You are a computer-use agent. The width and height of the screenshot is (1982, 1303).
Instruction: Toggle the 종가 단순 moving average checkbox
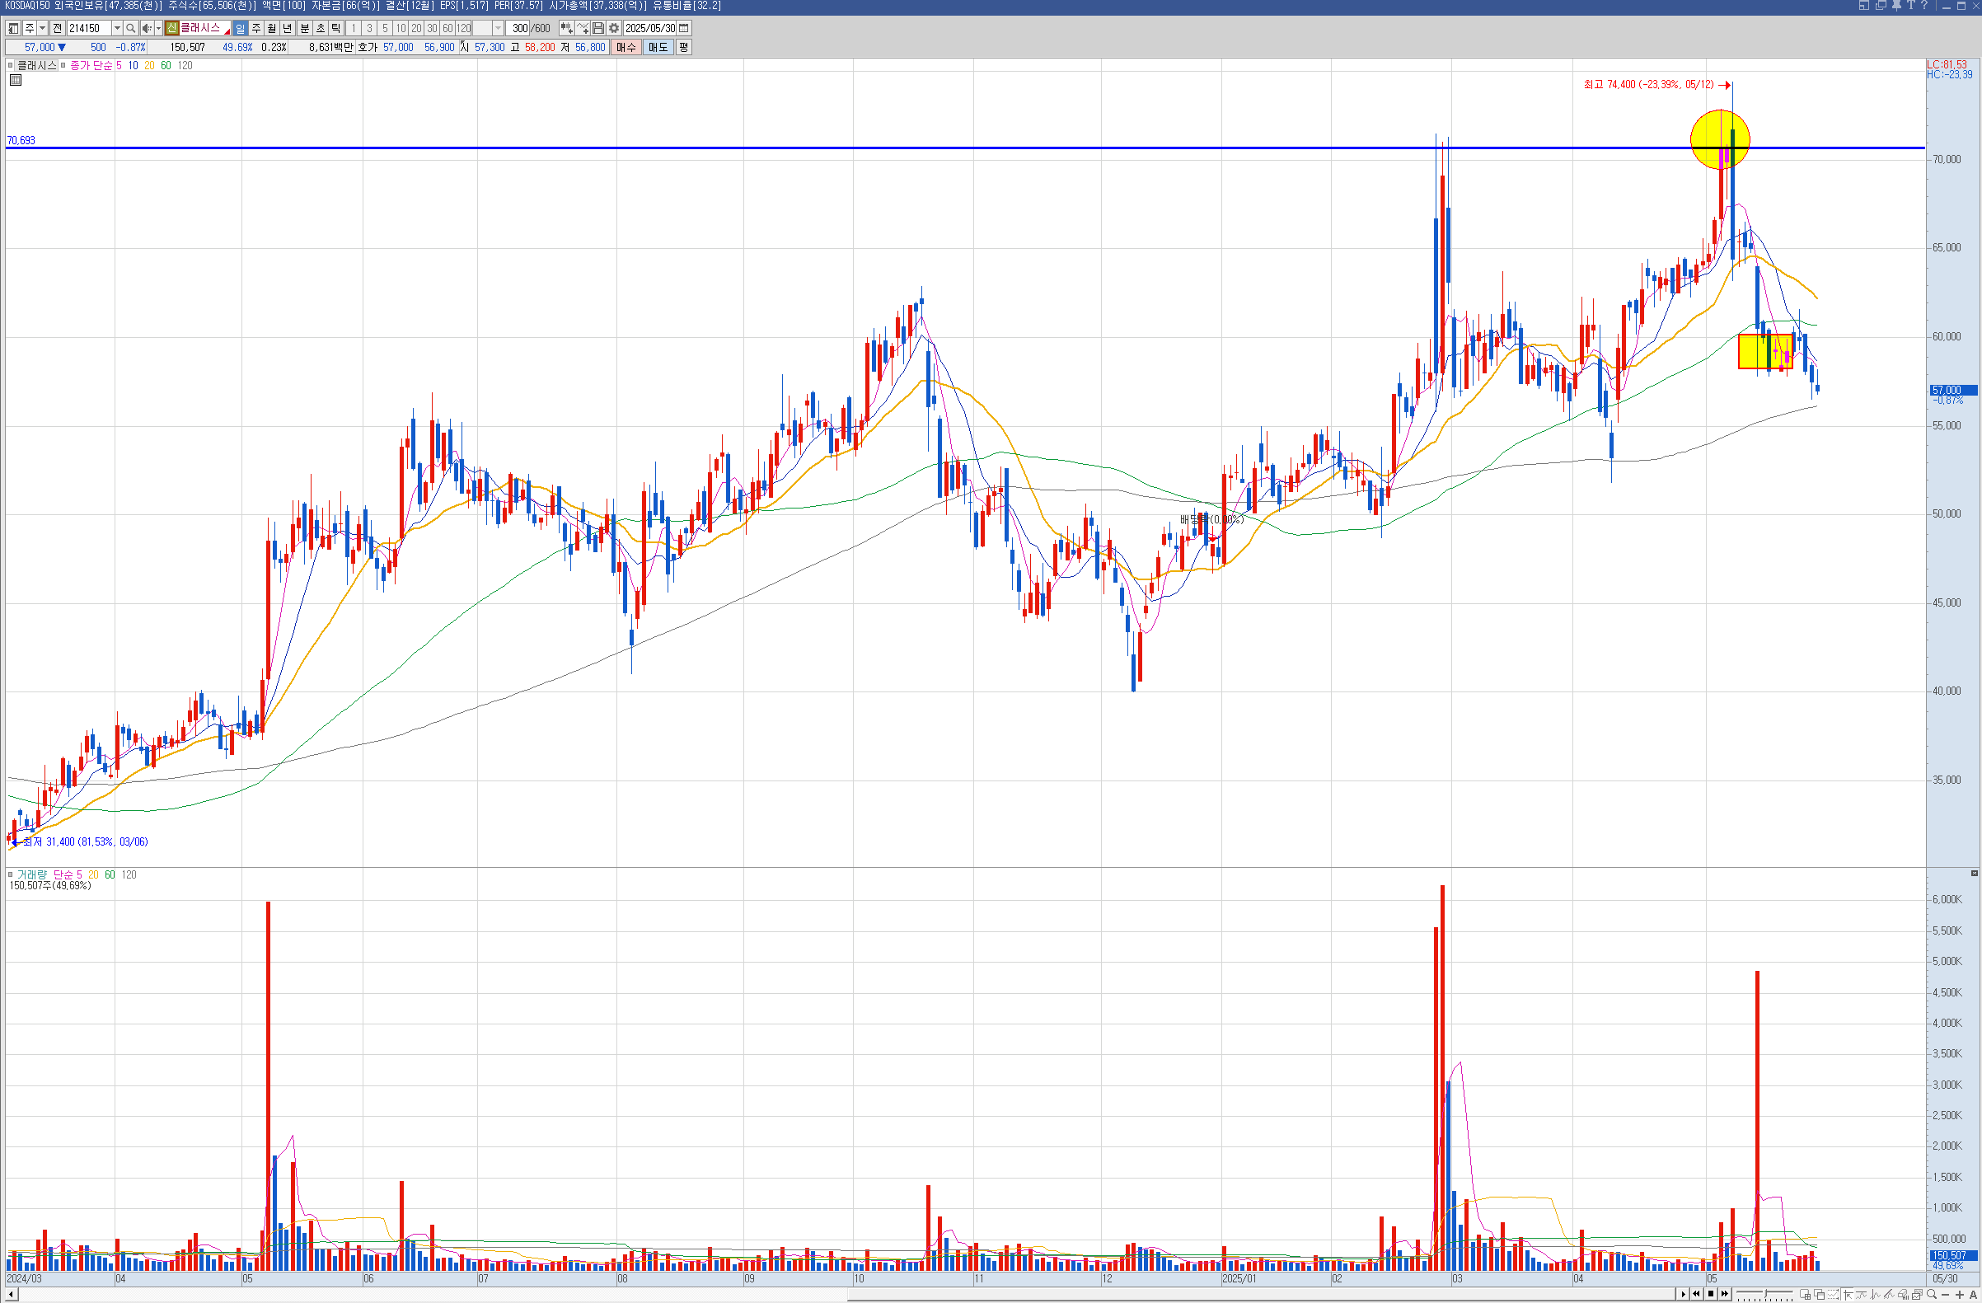coord(63,65)
